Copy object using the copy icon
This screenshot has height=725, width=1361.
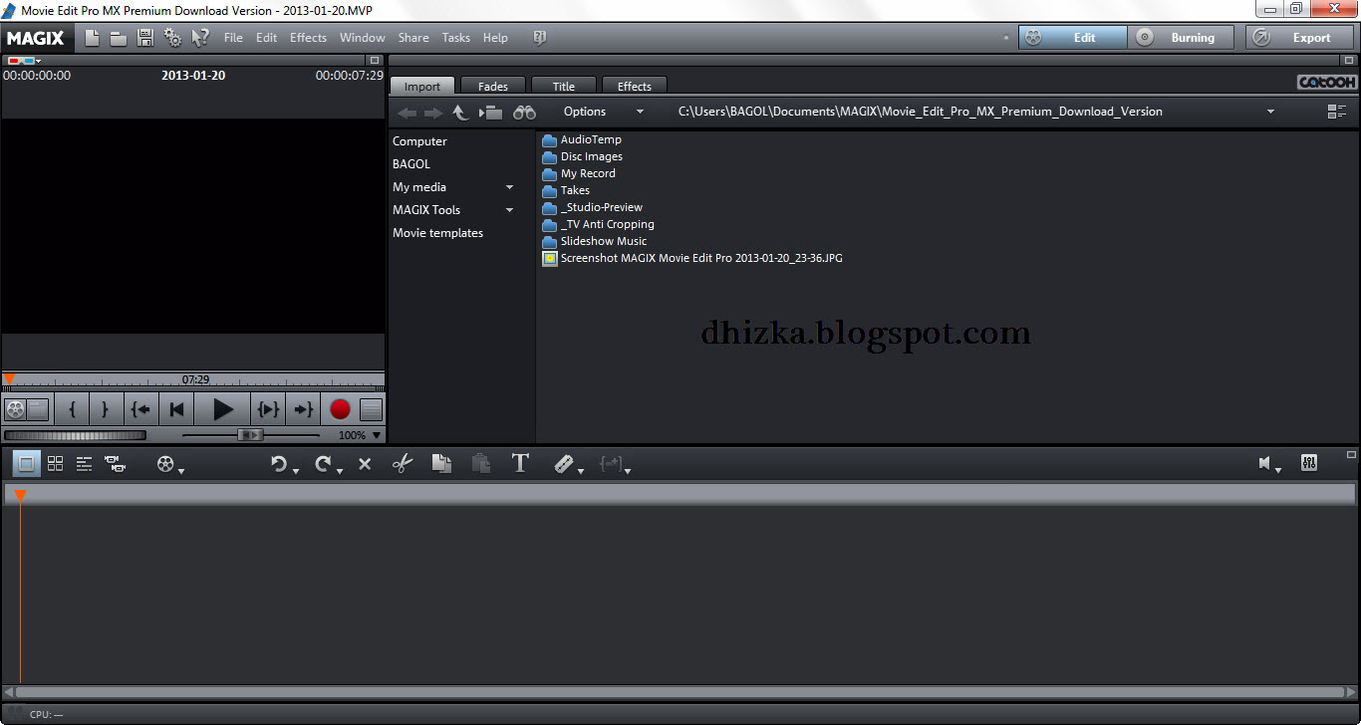442,463
